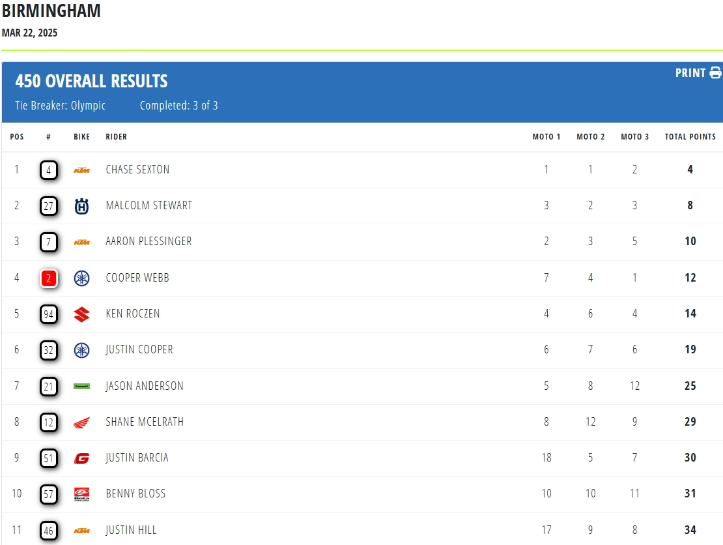Screen dimensions: 723x545
Task: Click Yamaha logo next to Cooper Webb
Action: coord(81,278)
